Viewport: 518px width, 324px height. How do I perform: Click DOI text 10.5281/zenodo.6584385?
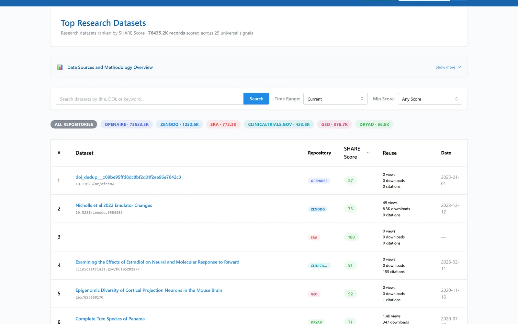point(99,213)
